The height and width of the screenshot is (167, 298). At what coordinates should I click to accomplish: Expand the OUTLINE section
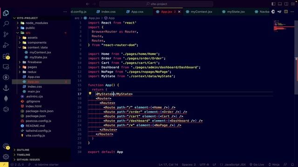(41, 150)
